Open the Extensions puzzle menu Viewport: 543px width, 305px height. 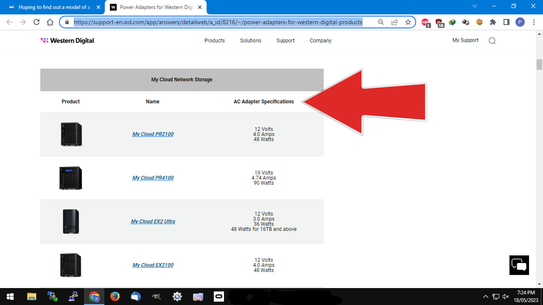click(x=493, y=22)
